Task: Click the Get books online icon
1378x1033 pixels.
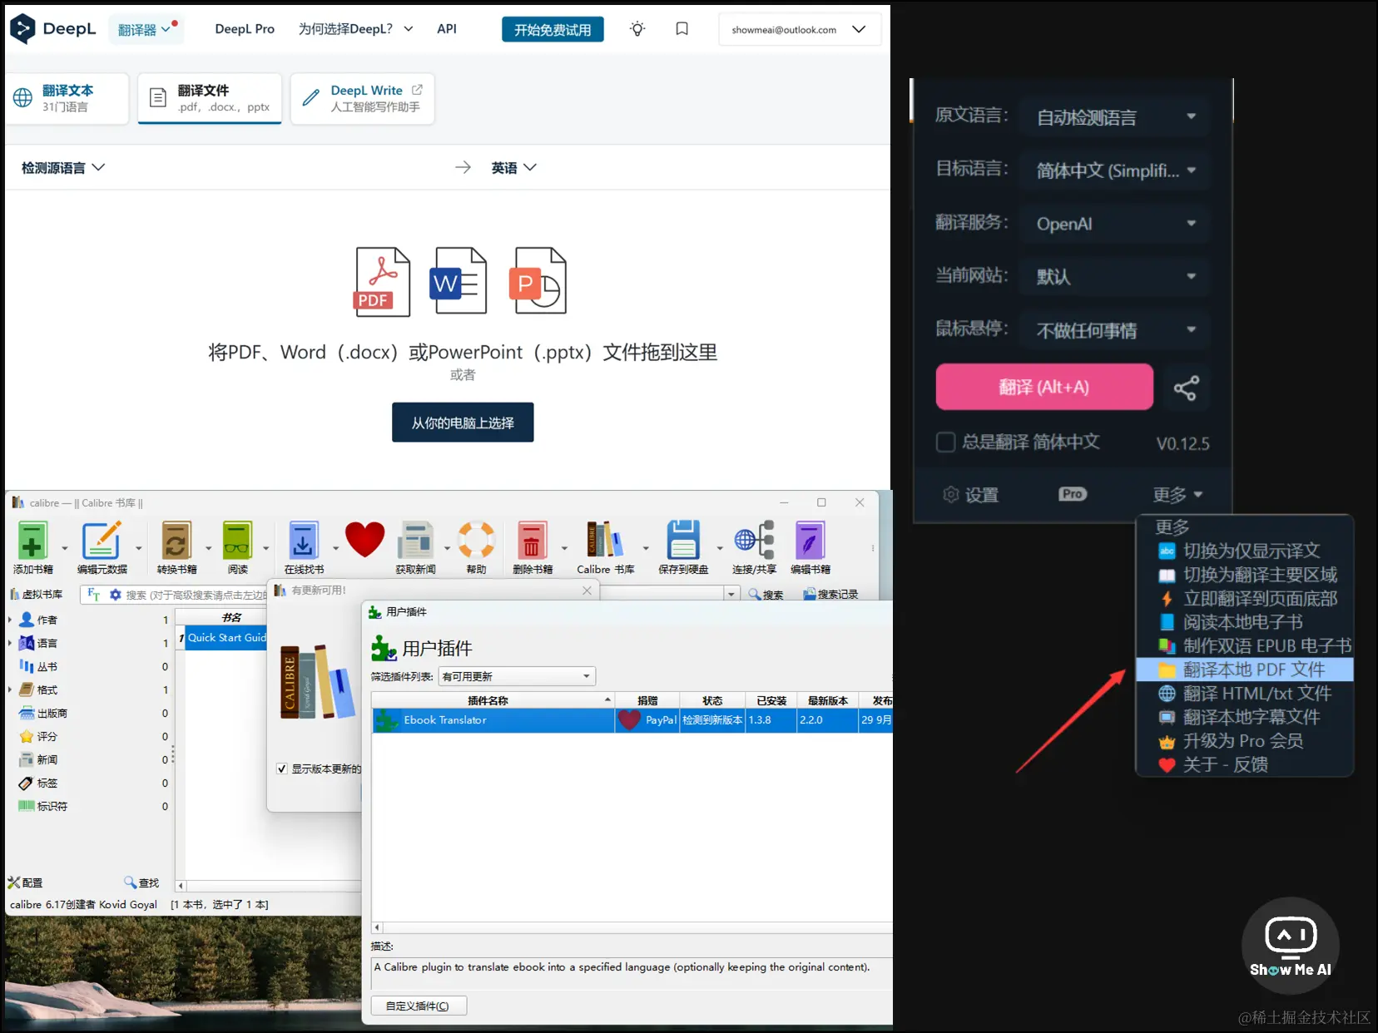Action: click(304, 541)
